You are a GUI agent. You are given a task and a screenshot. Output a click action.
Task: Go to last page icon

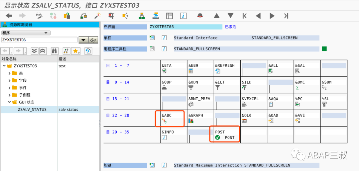coord(286,16)
